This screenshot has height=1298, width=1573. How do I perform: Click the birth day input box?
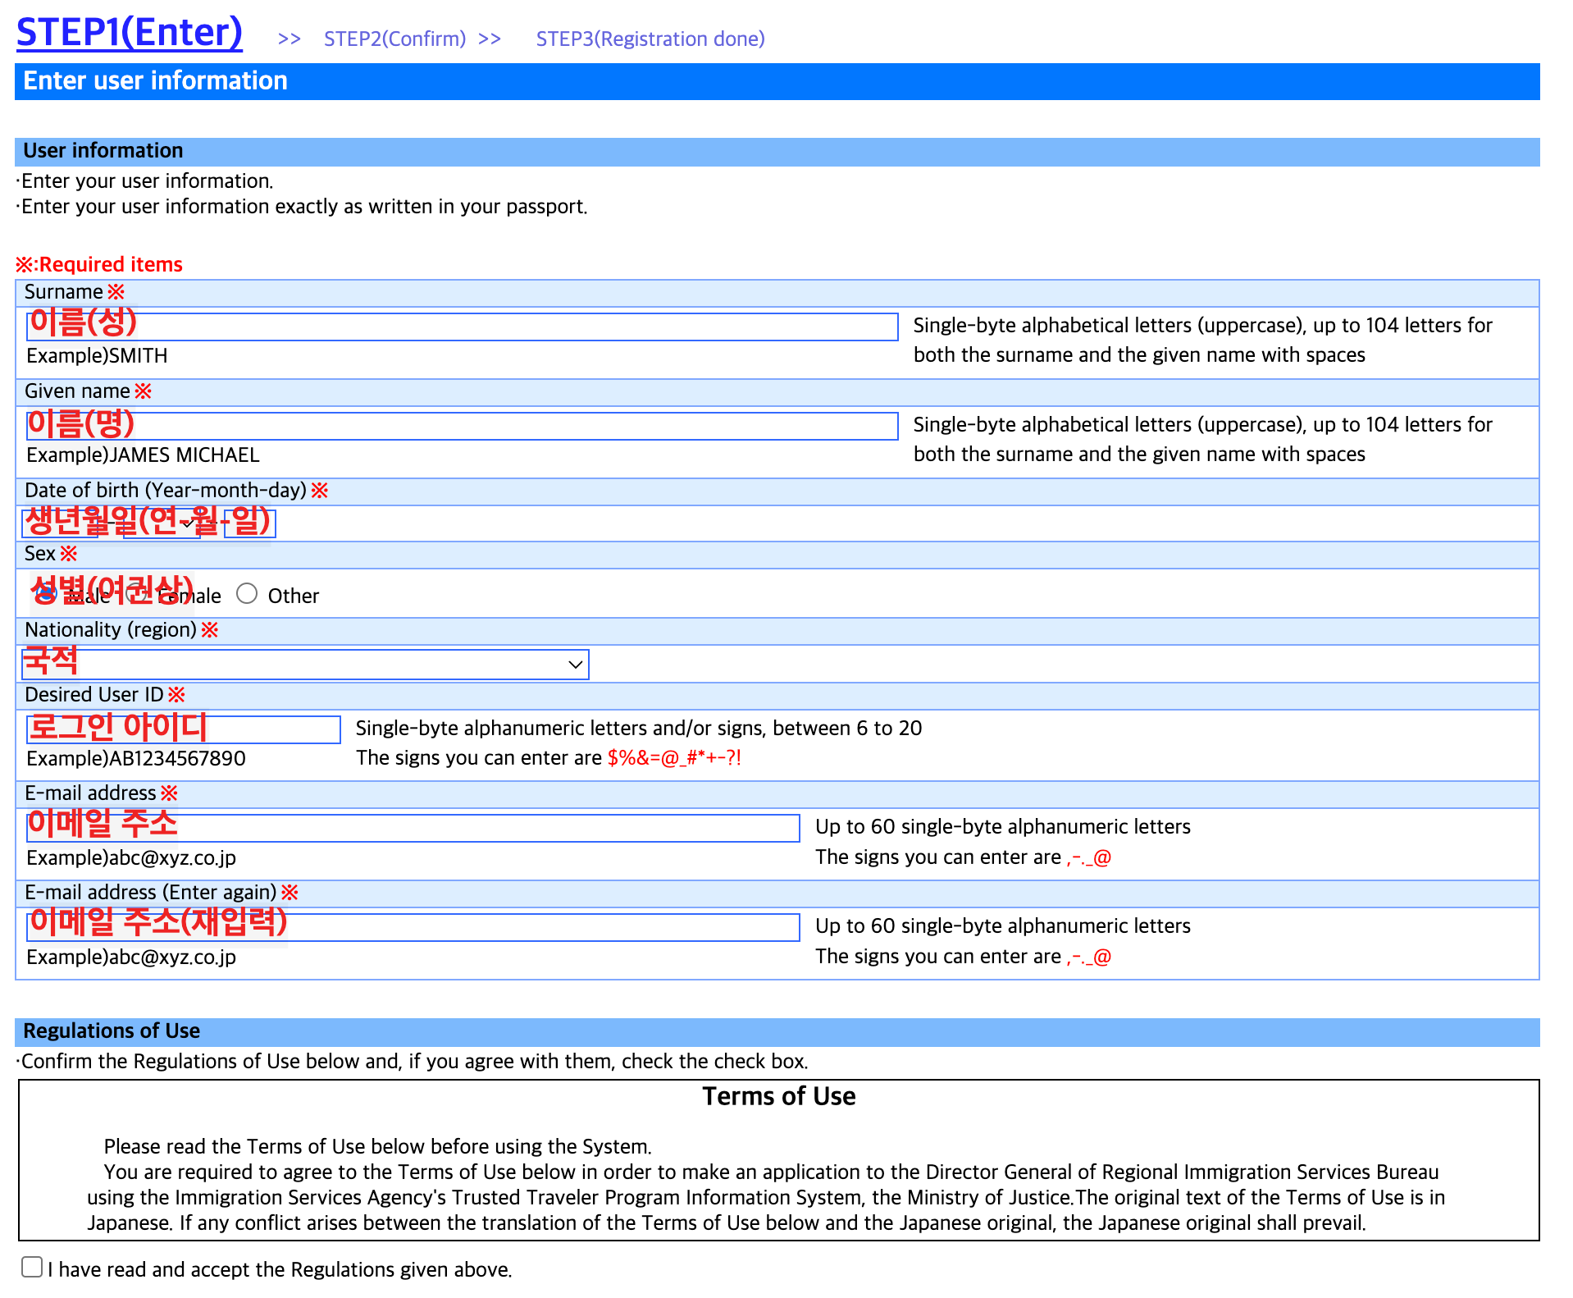pos(250,523)
